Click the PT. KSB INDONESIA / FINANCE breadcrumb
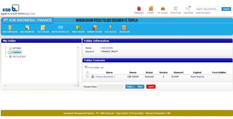 coord(28,20)
